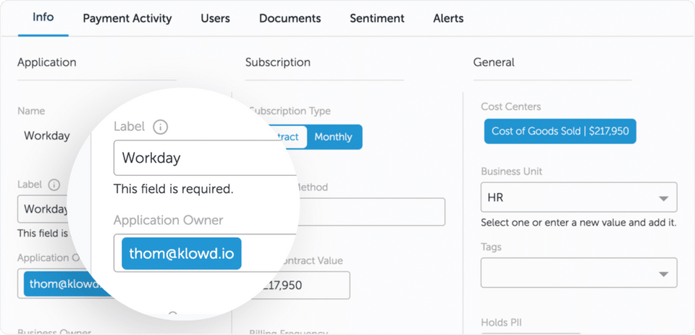
Task: Click the Business Unit field showing HR
Action: [568, 198]
